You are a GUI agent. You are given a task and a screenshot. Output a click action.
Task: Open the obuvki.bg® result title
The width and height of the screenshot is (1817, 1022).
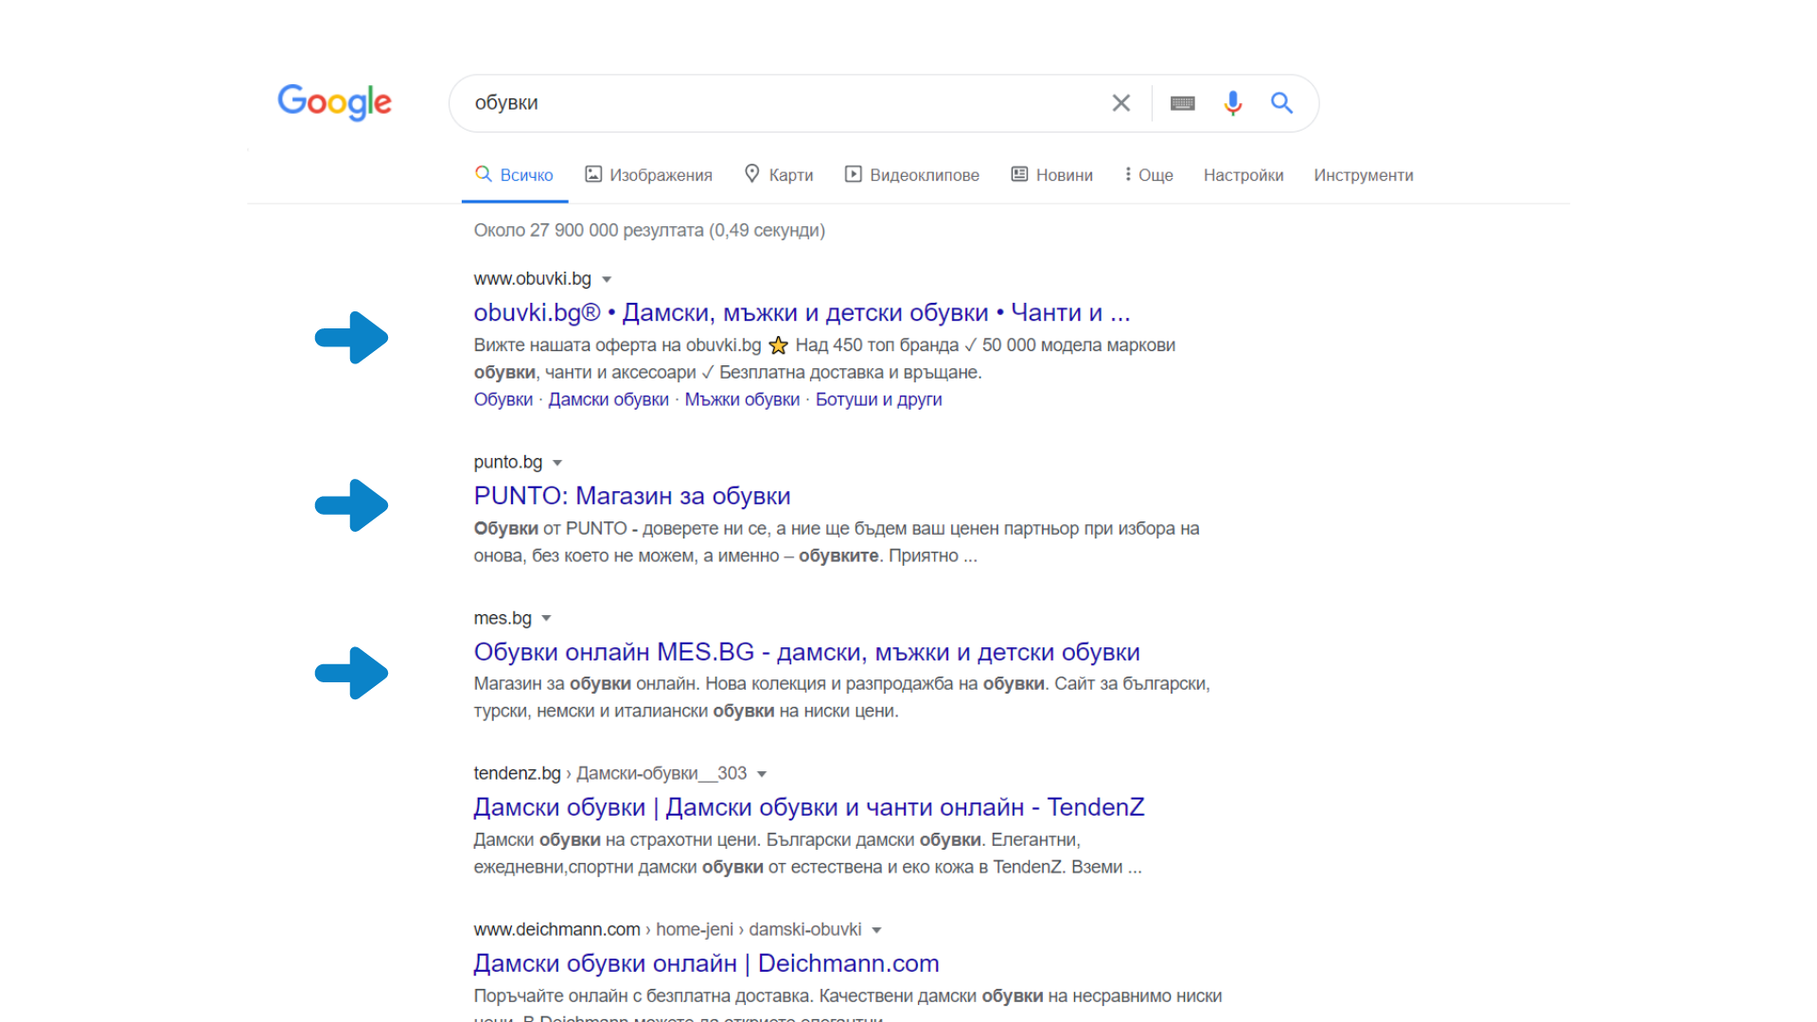coord(802,312)
